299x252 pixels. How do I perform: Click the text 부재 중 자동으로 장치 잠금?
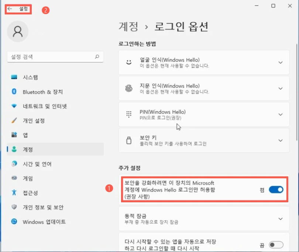tap(151, 222)
